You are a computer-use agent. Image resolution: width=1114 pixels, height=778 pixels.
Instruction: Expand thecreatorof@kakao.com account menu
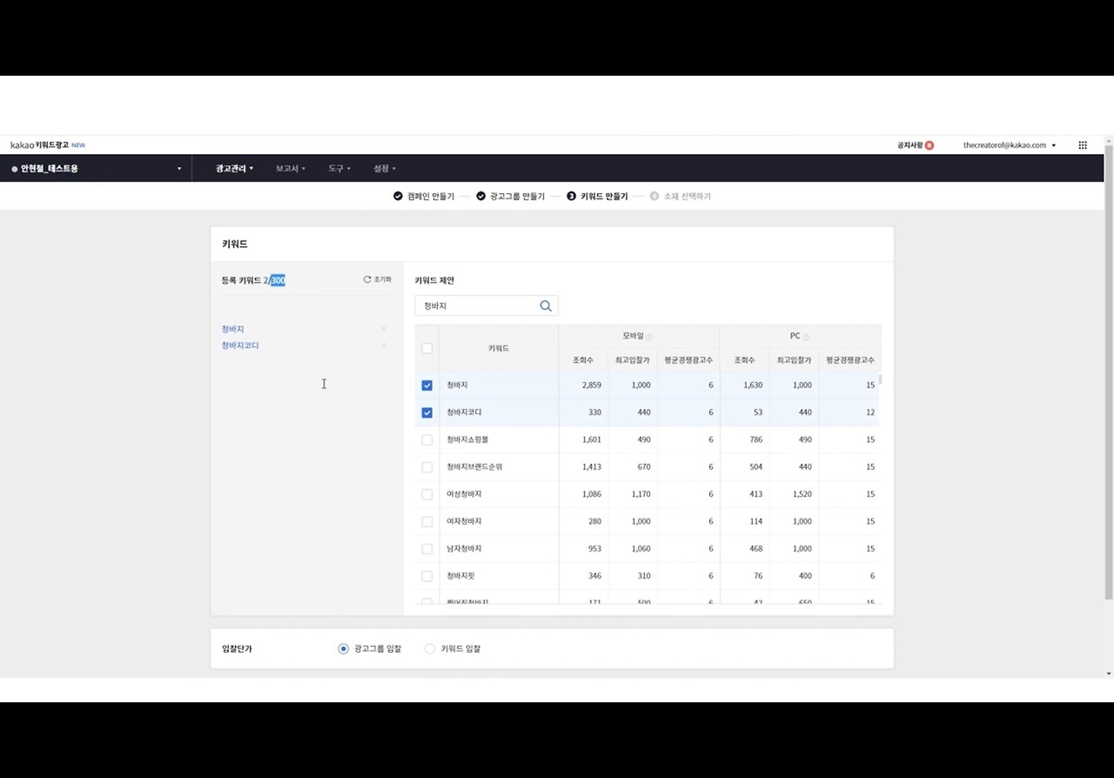pos(1010,145)
